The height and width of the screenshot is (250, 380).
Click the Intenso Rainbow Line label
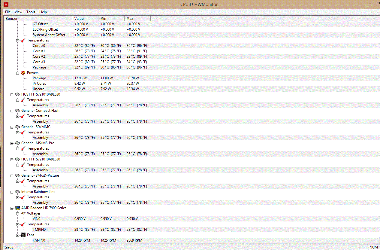point(38,192)
